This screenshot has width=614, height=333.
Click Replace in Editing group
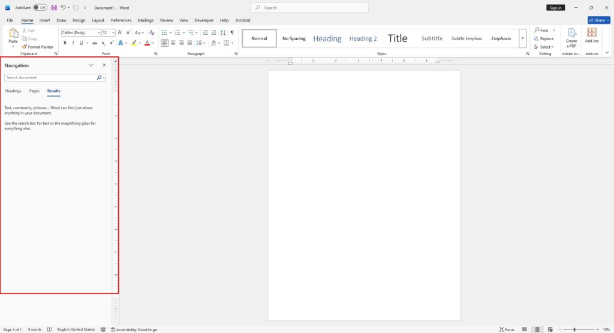(544, 39)
